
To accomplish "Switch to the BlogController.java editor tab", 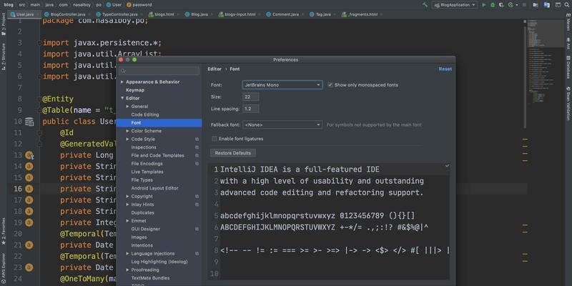I will click(x=67, y=14).
